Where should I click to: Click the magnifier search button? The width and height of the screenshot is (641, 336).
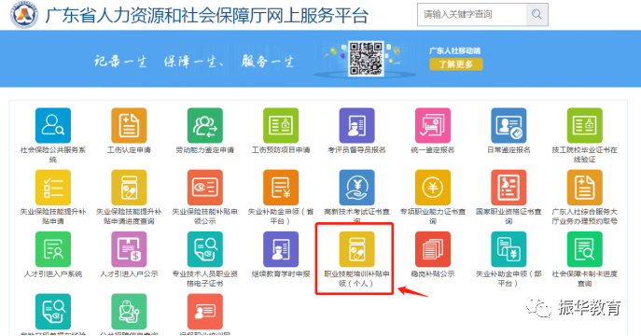click(x=536, y=15)
